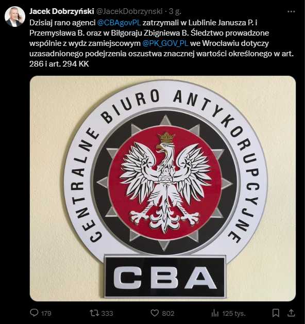This screenshot has width=305, height=324.
Task: Open the @PK_GOV_PL mention link
Action: point(165,43)
